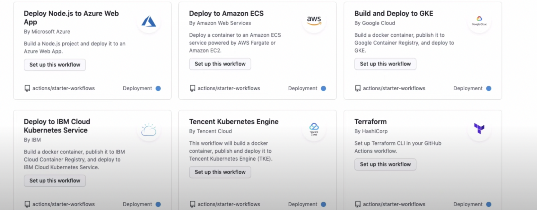
Task: Click the Tencent Cloud logo icon
Action: pyautogui.click(x=314, y=129)
